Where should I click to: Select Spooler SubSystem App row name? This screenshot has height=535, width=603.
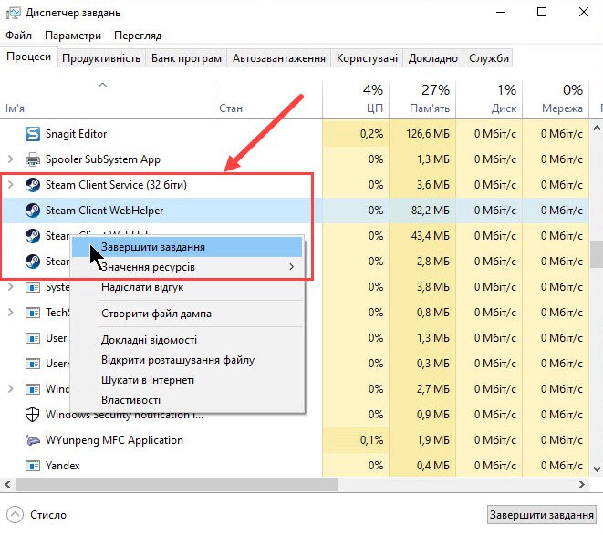[x=103, y=159]
